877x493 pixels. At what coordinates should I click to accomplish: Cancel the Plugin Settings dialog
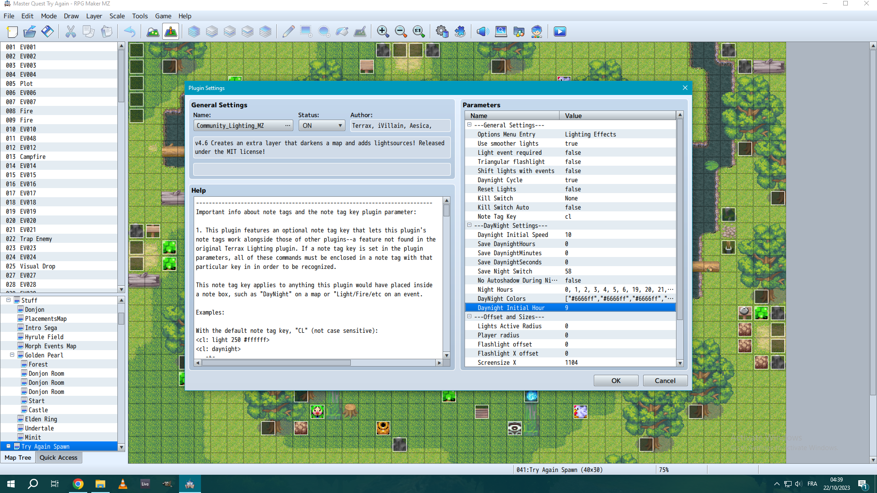[x=665, y=381]
